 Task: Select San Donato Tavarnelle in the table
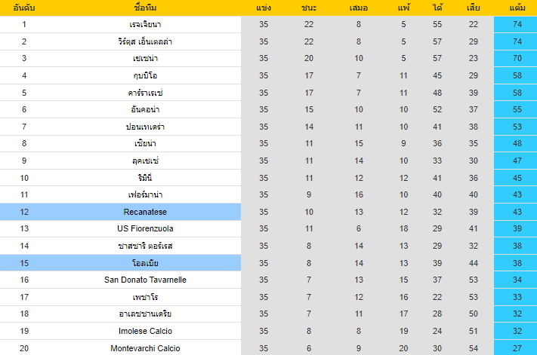pyautogui.click(x=144, y=280)
